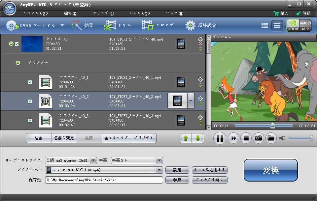Collapse タイトル_40 title row
The image size is (317, 201).
11,44
